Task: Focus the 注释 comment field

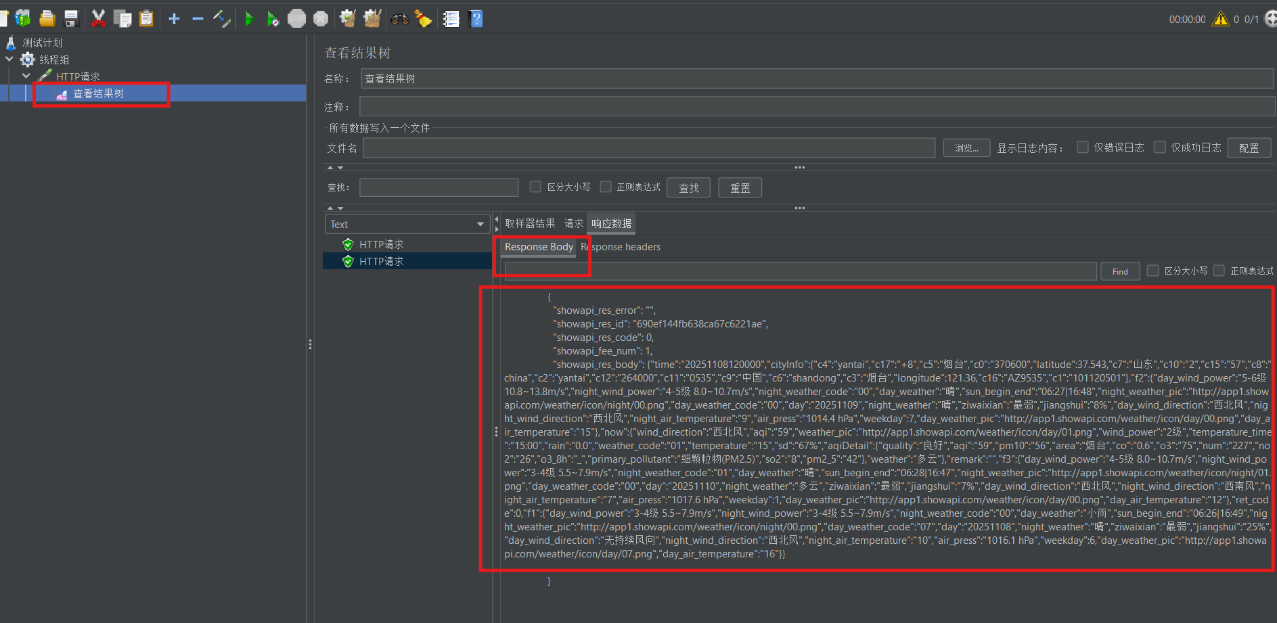Action: tap(817, 107)
